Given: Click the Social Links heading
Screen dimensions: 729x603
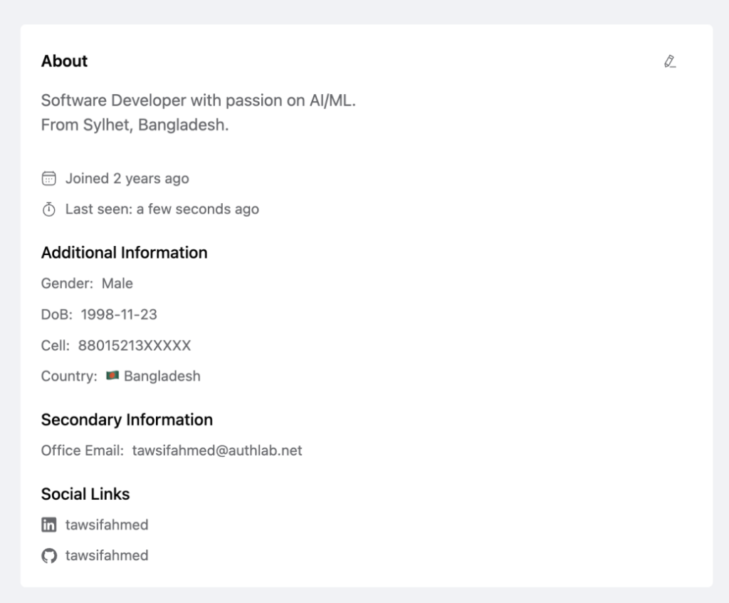Looking at the screenshot, I should (85, 494).
